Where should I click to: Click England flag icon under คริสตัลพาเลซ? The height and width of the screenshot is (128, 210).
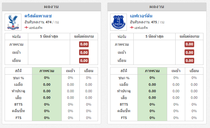tap(26, 28)
